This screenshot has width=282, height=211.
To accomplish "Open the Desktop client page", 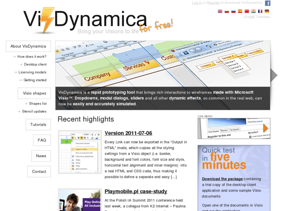I will pos(35,65).
